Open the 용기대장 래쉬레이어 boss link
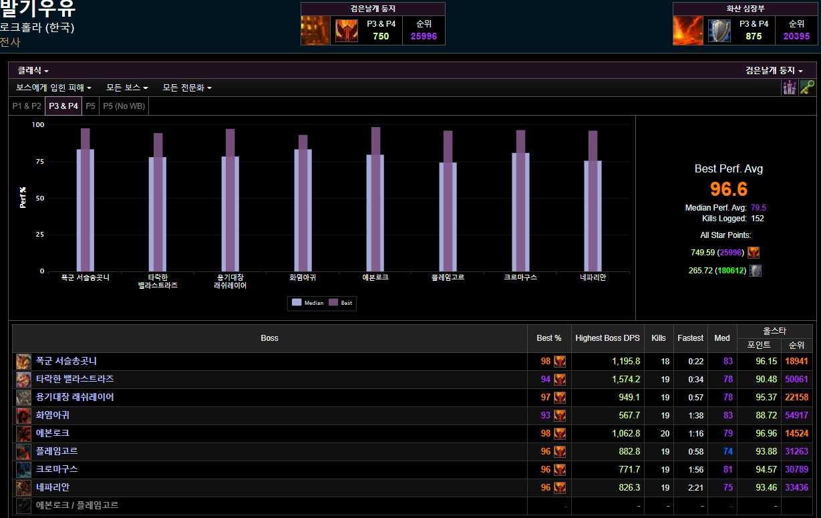This screenshot has width=821, height=518. pos(75,397)
